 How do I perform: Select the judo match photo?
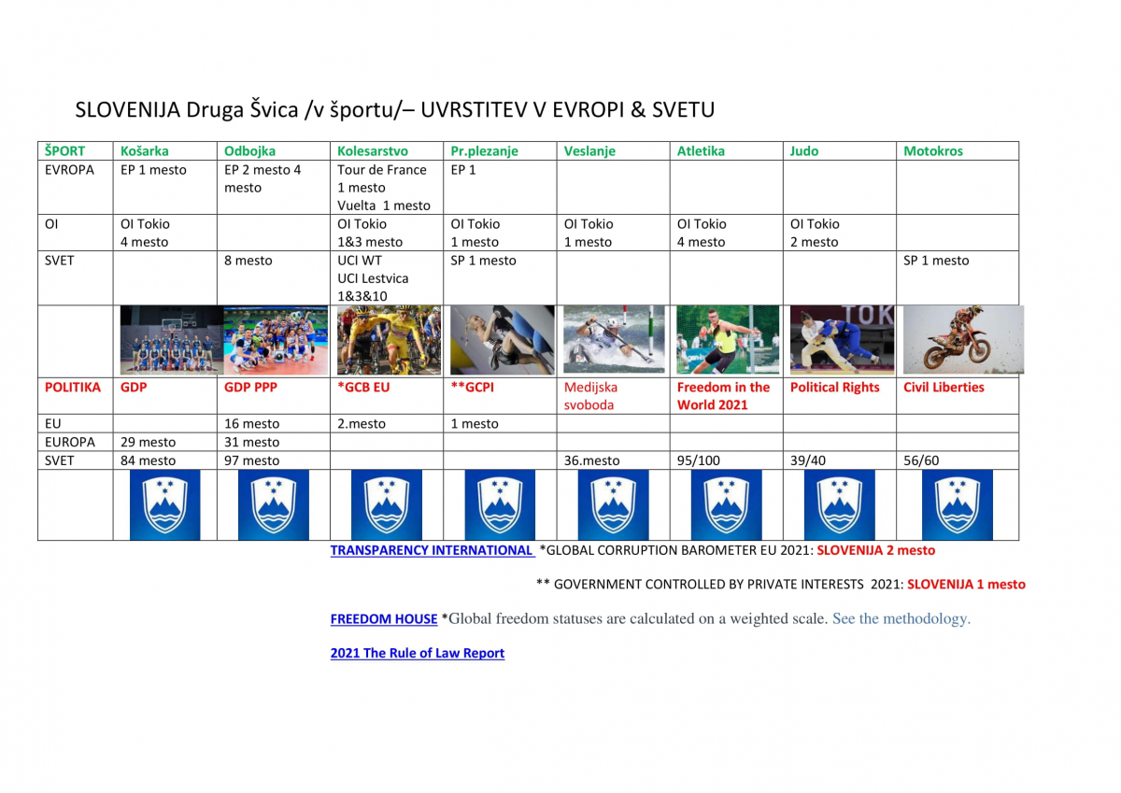pyautogui.click(x=841, y=340)
